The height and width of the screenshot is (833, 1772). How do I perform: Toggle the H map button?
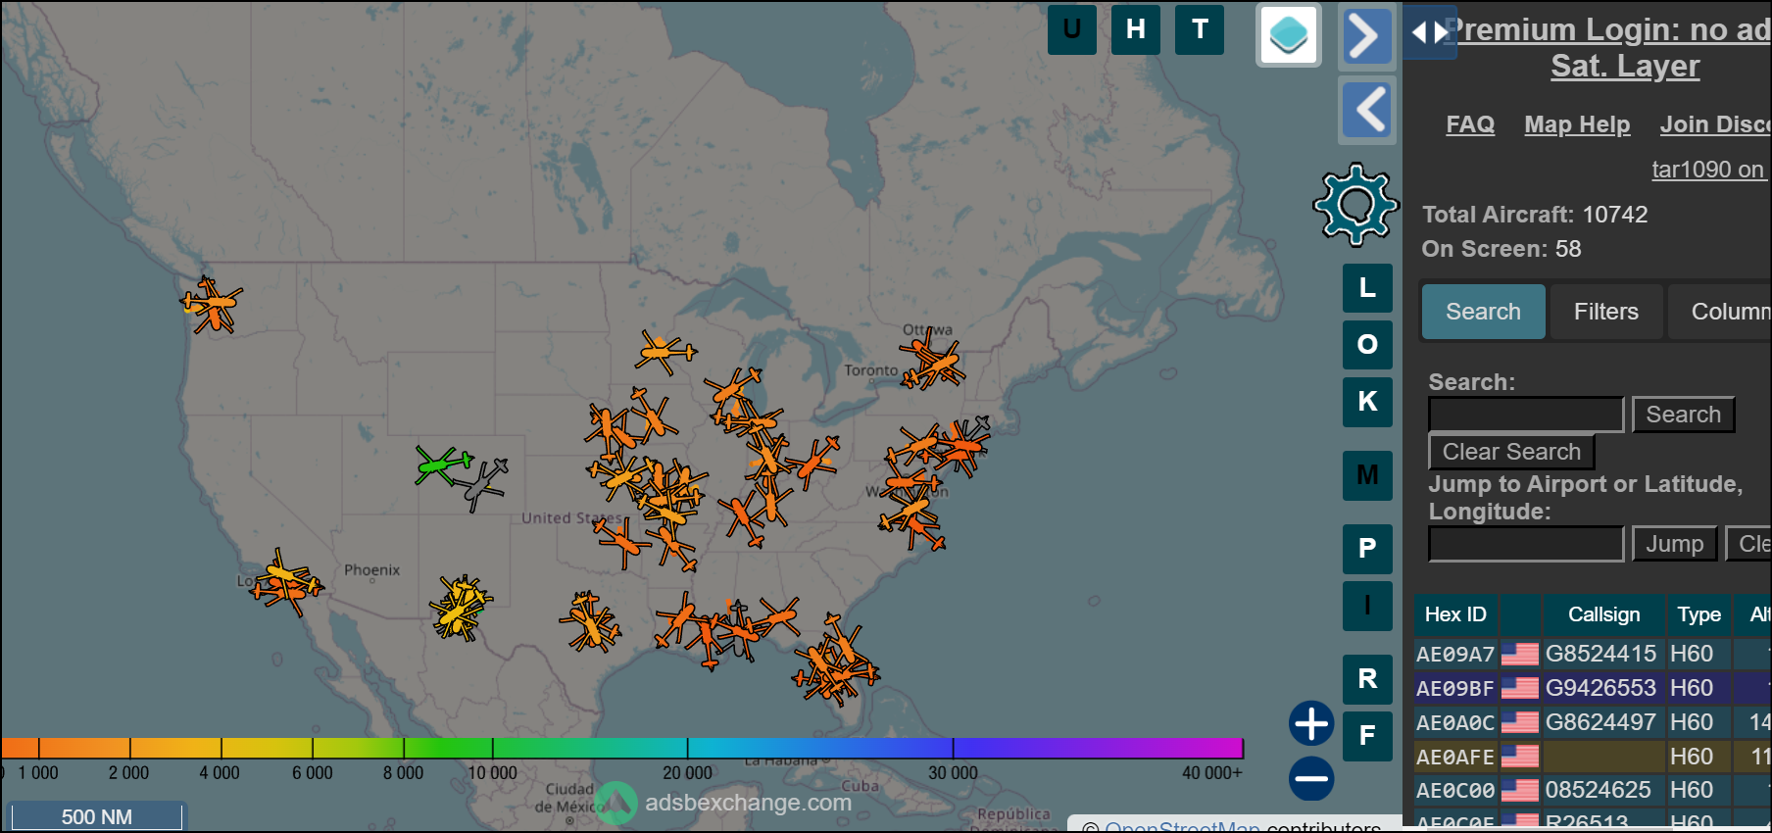pos(1136,29)
